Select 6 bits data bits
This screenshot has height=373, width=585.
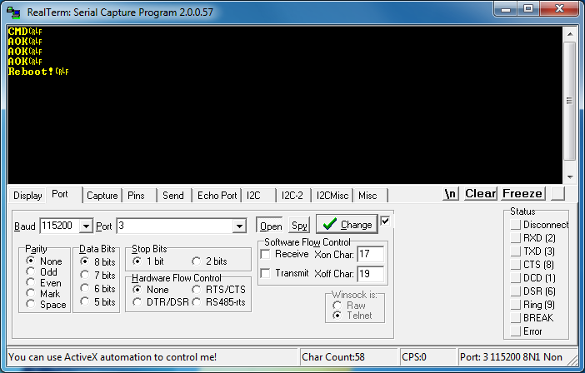(x=97, y=289)
